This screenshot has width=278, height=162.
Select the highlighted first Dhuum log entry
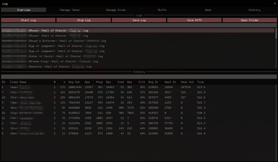tap(138, 31)
